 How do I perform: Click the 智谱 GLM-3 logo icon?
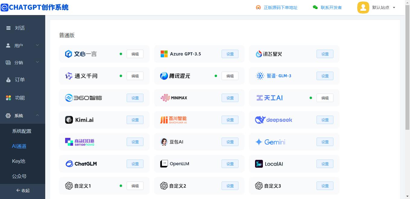pos(260,76)
